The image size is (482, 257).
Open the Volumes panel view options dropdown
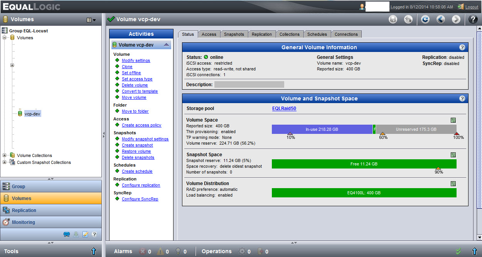coord(91,20)
